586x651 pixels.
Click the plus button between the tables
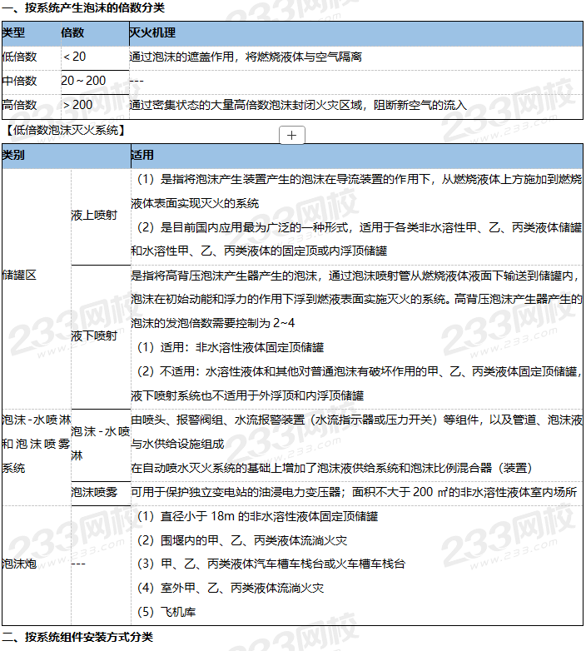click(x=293, y=135)
